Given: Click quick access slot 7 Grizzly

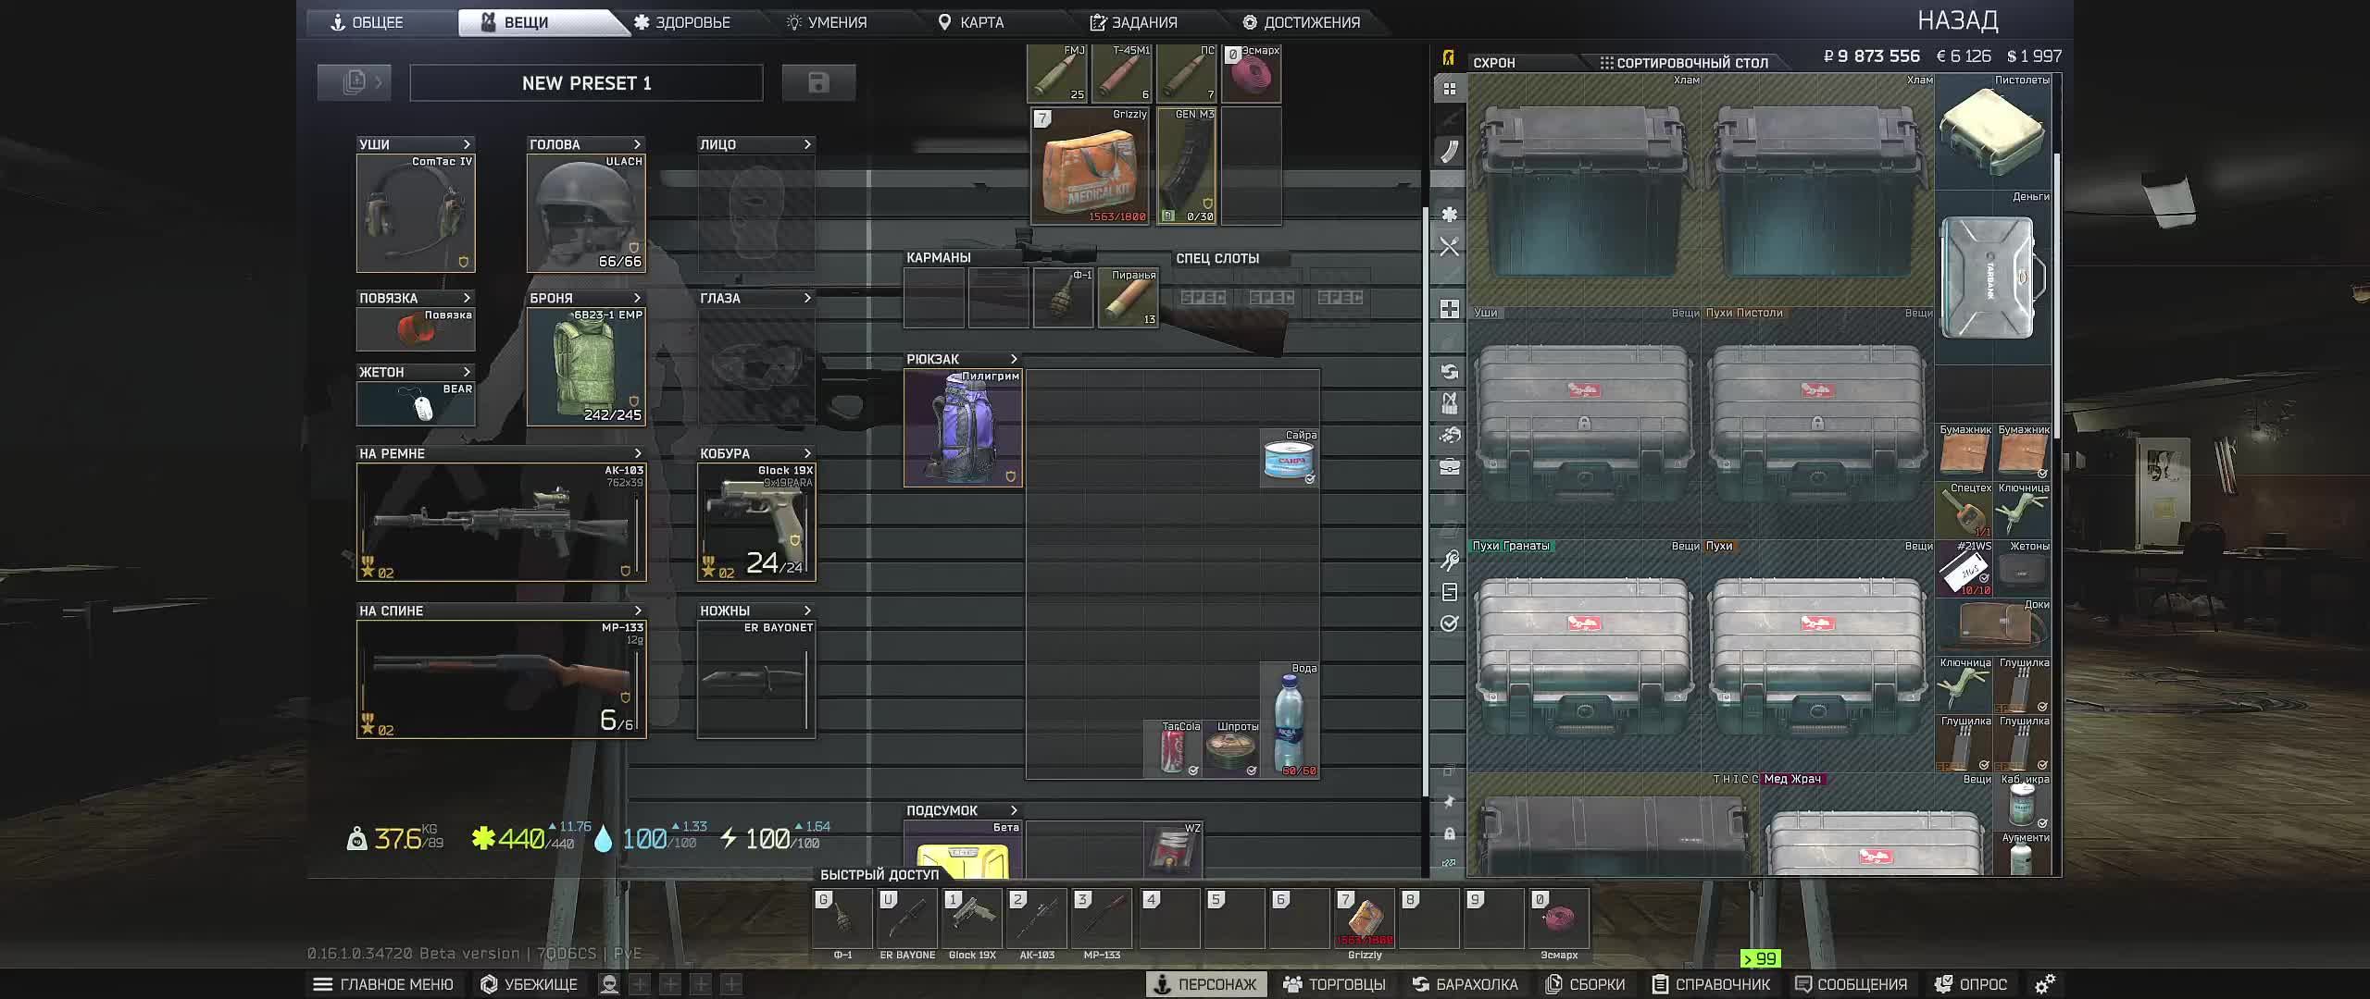Looking at the screenshot, I should point(1365,919).
